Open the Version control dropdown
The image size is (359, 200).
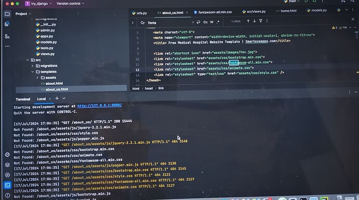pyautogui.click(x=70, y=4)
